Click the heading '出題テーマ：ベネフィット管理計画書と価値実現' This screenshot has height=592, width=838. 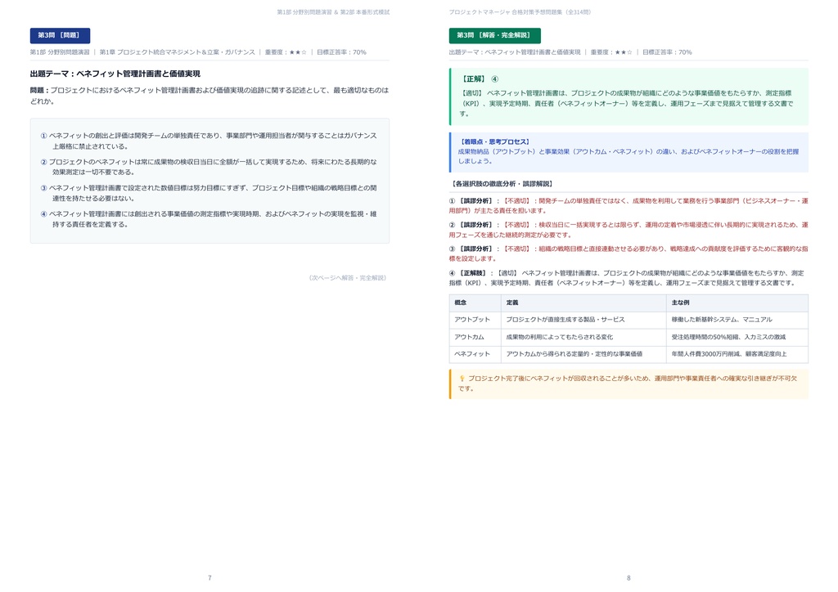pyautogui.click(x=115, y=74)
